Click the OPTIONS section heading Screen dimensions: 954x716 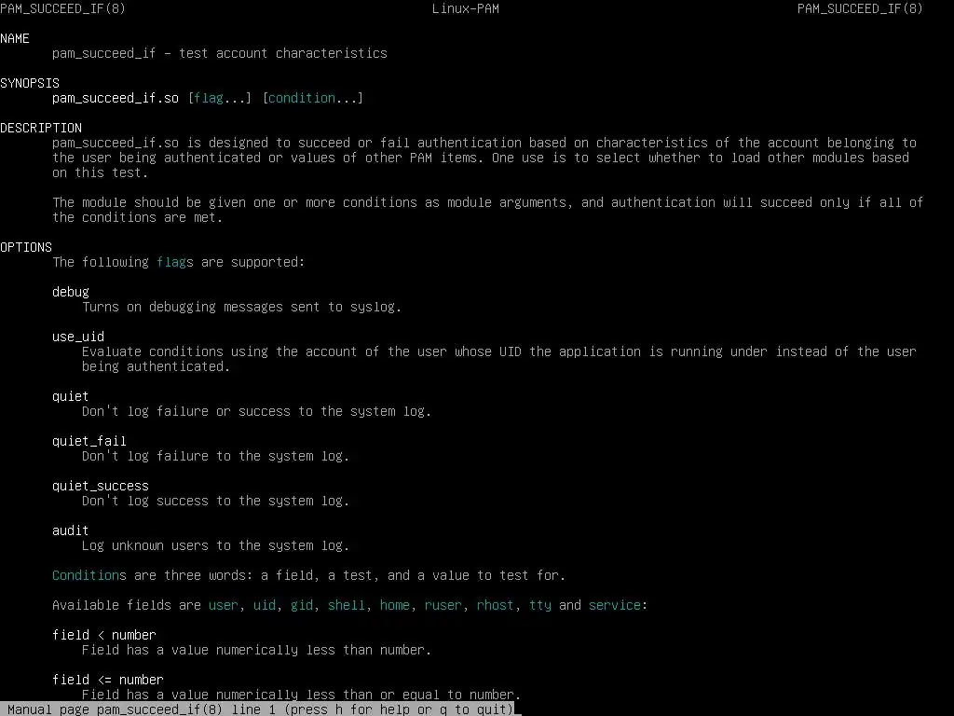(x=26, y=247)
